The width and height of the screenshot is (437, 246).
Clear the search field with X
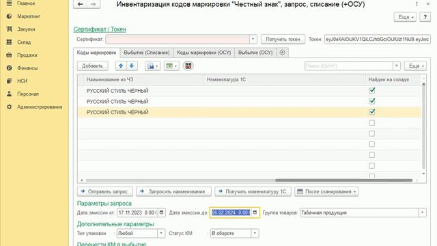tap(397, 66)
